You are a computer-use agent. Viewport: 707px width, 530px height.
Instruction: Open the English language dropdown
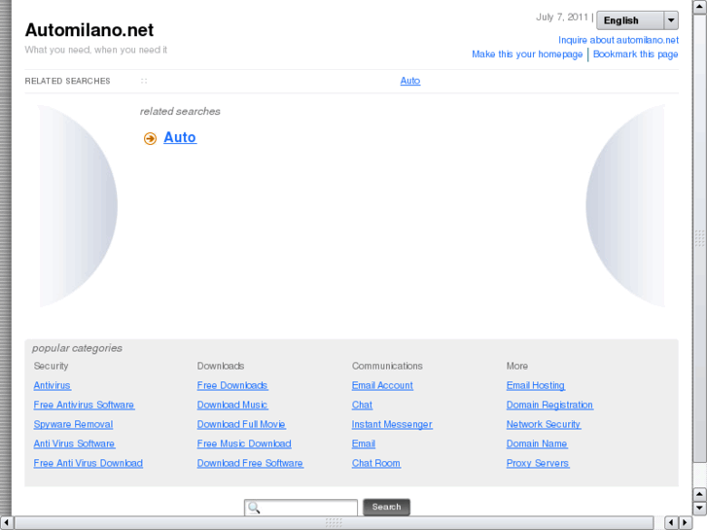coord(637,20)
